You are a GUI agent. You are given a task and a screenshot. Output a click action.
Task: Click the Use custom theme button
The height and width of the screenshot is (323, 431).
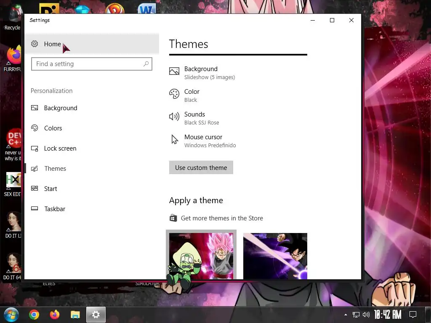tap(201, 167)
